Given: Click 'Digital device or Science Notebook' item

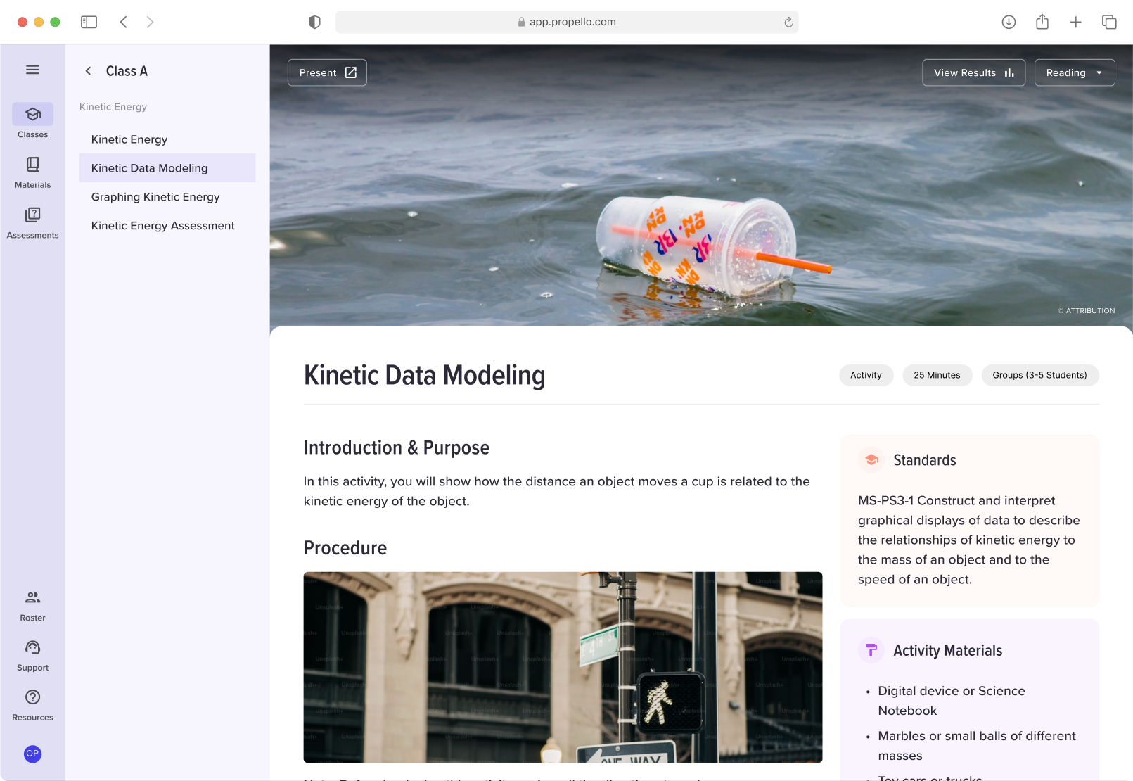Looking at the screenshot, I should pyautogui.click(x=951, y=701).
